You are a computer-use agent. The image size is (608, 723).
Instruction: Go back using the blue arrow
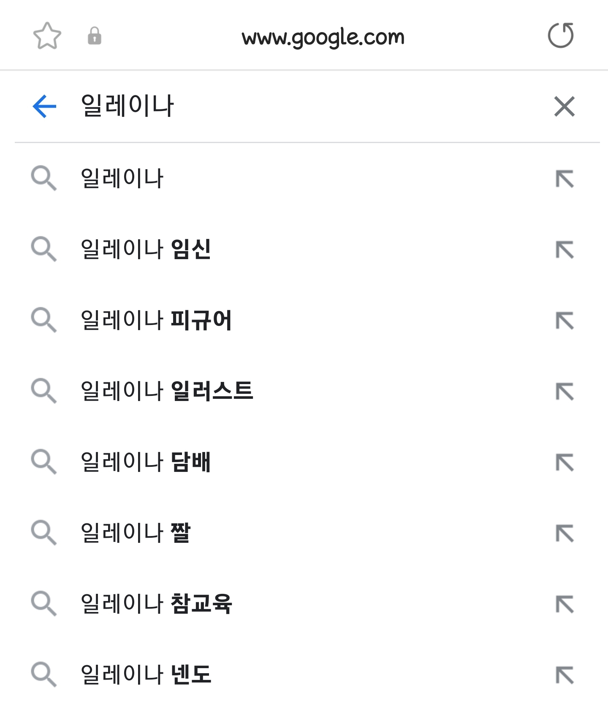44,106
